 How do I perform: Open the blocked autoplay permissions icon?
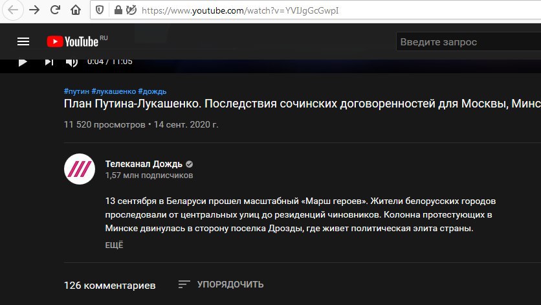pos(131,10)
